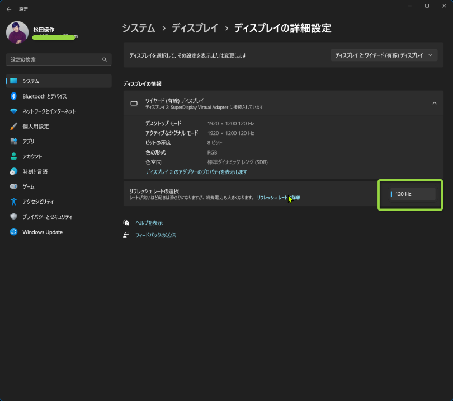Viewport: 453px width, 401px height.
Task: Open the Bluetooth とデバイス icon
Action: pyautogui.click(x=13, y=96)
